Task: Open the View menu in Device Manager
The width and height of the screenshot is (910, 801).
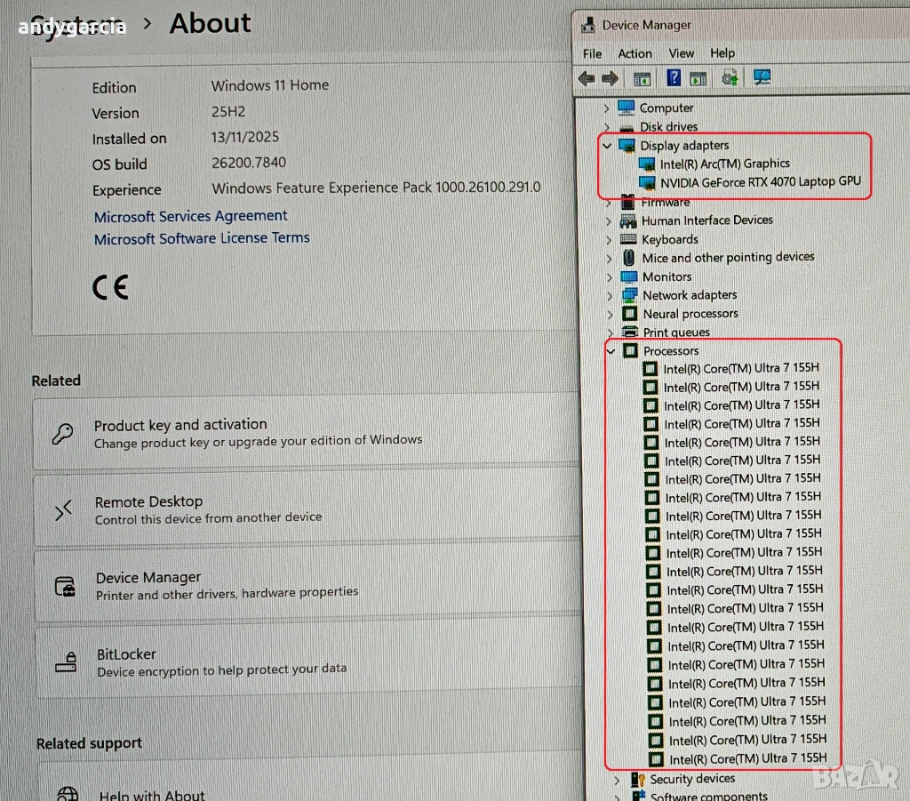Action: coord(681,53)
